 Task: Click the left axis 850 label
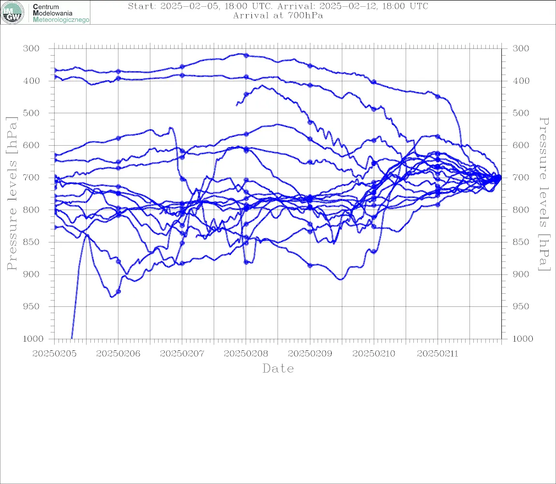coord(31,242)
